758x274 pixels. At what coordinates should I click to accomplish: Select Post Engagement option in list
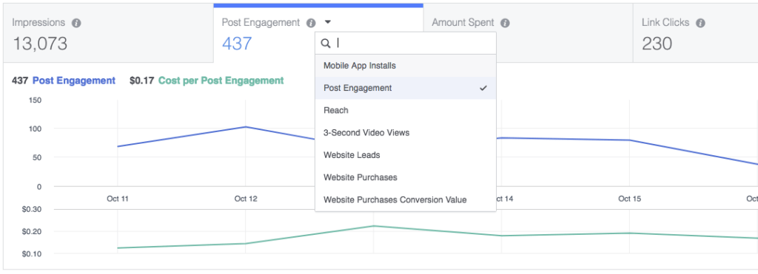point(406,88)
